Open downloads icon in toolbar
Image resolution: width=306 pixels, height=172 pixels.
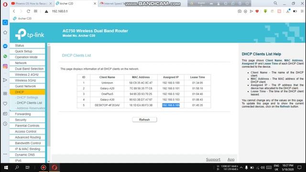(288, 11)
